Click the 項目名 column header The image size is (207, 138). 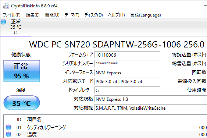(x=105, y=120)
